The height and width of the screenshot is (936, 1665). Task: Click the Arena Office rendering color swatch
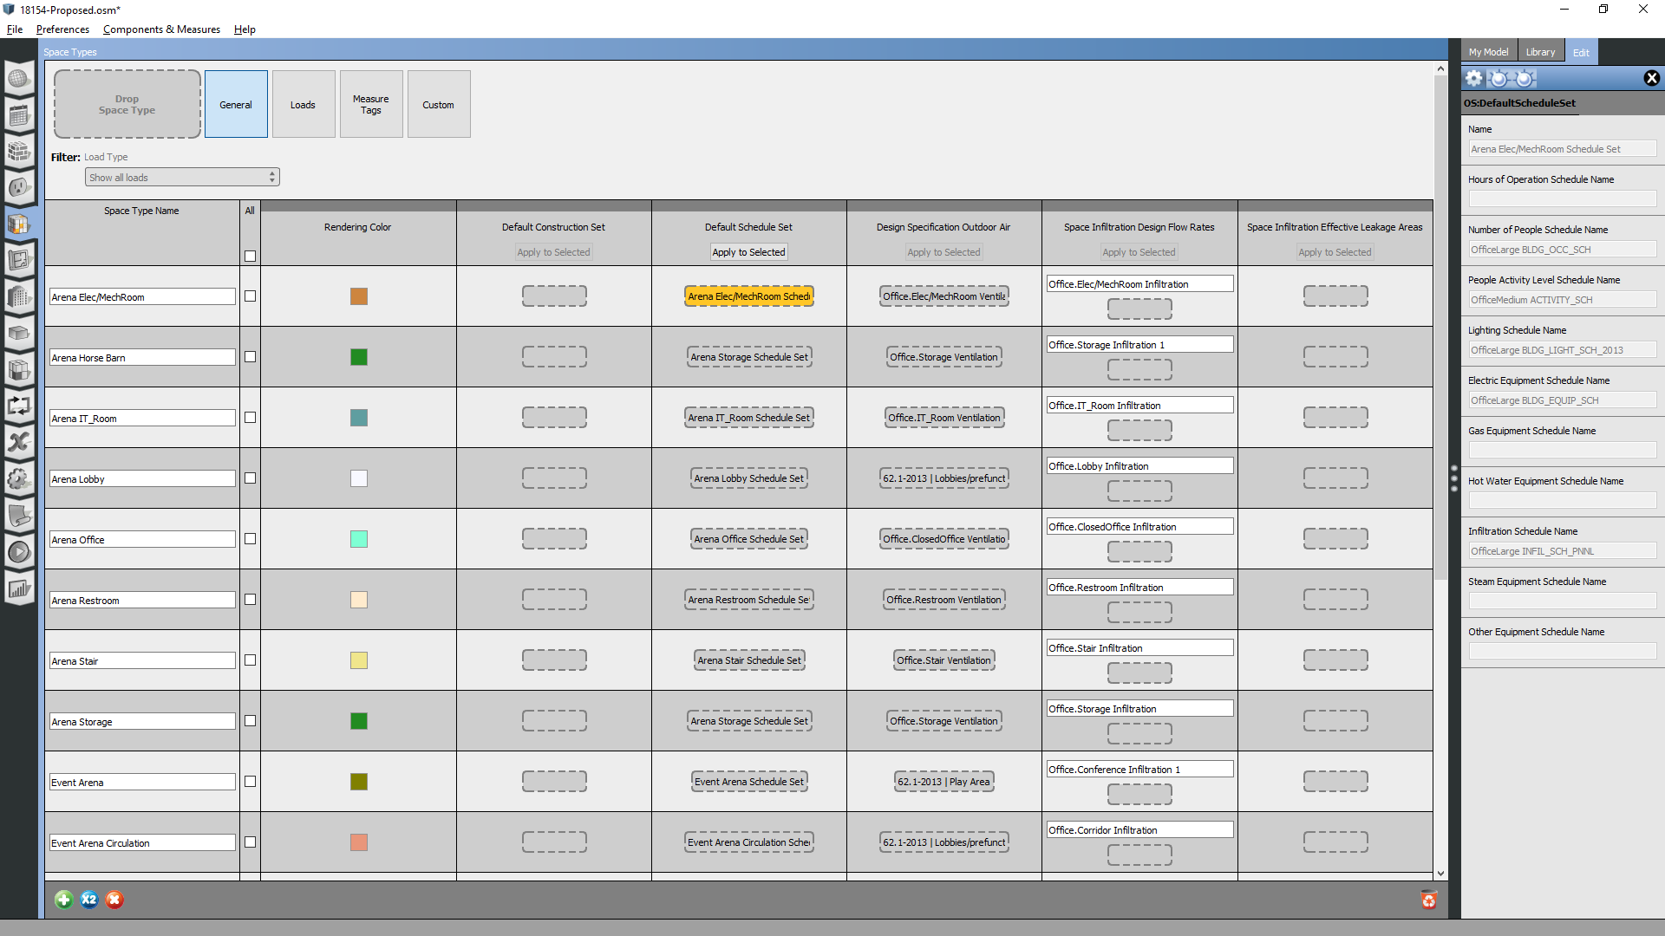359,538
